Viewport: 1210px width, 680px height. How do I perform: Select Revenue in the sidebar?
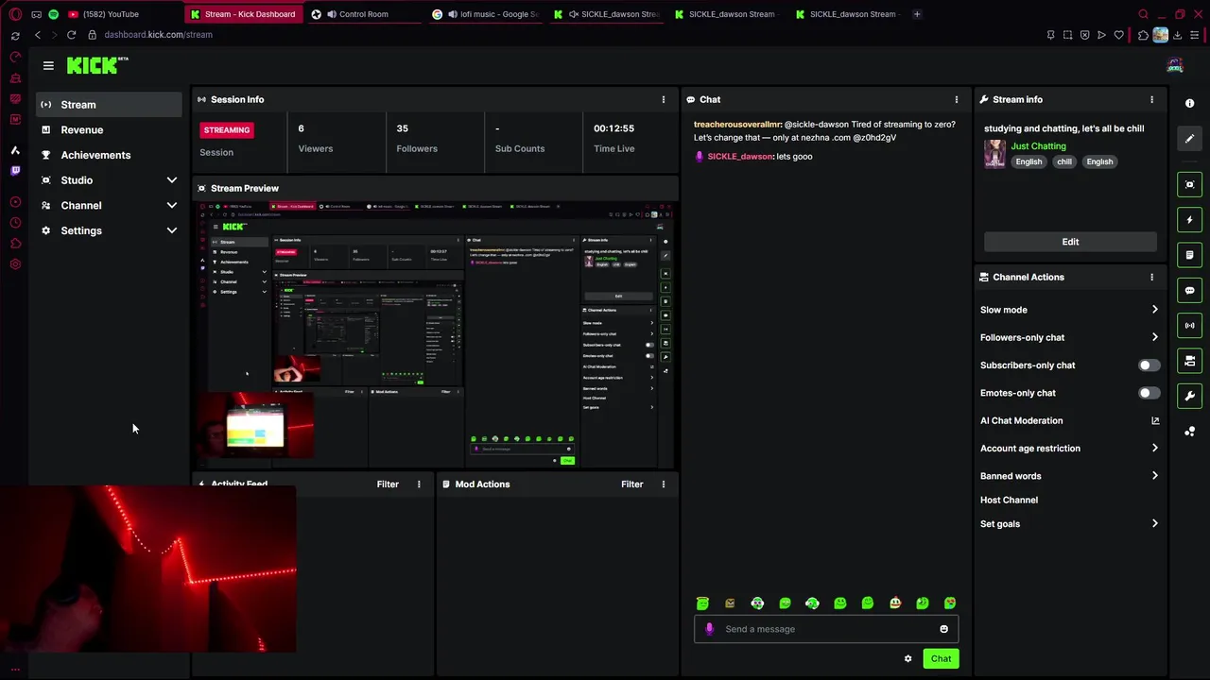click(110, 130)
